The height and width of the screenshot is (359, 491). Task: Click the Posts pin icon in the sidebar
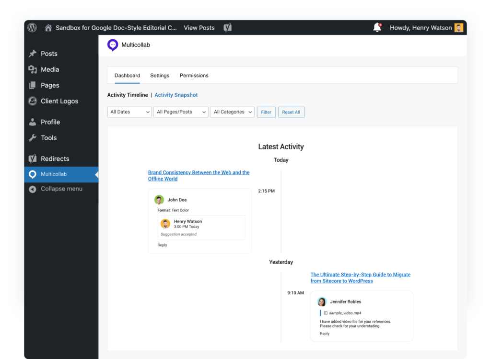(33, 54)
